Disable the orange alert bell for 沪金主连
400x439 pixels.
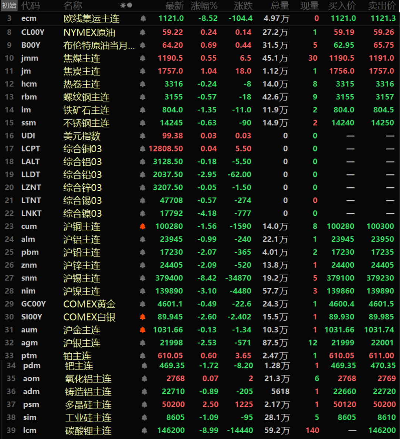pyautogui.click(x=143, y=330)
